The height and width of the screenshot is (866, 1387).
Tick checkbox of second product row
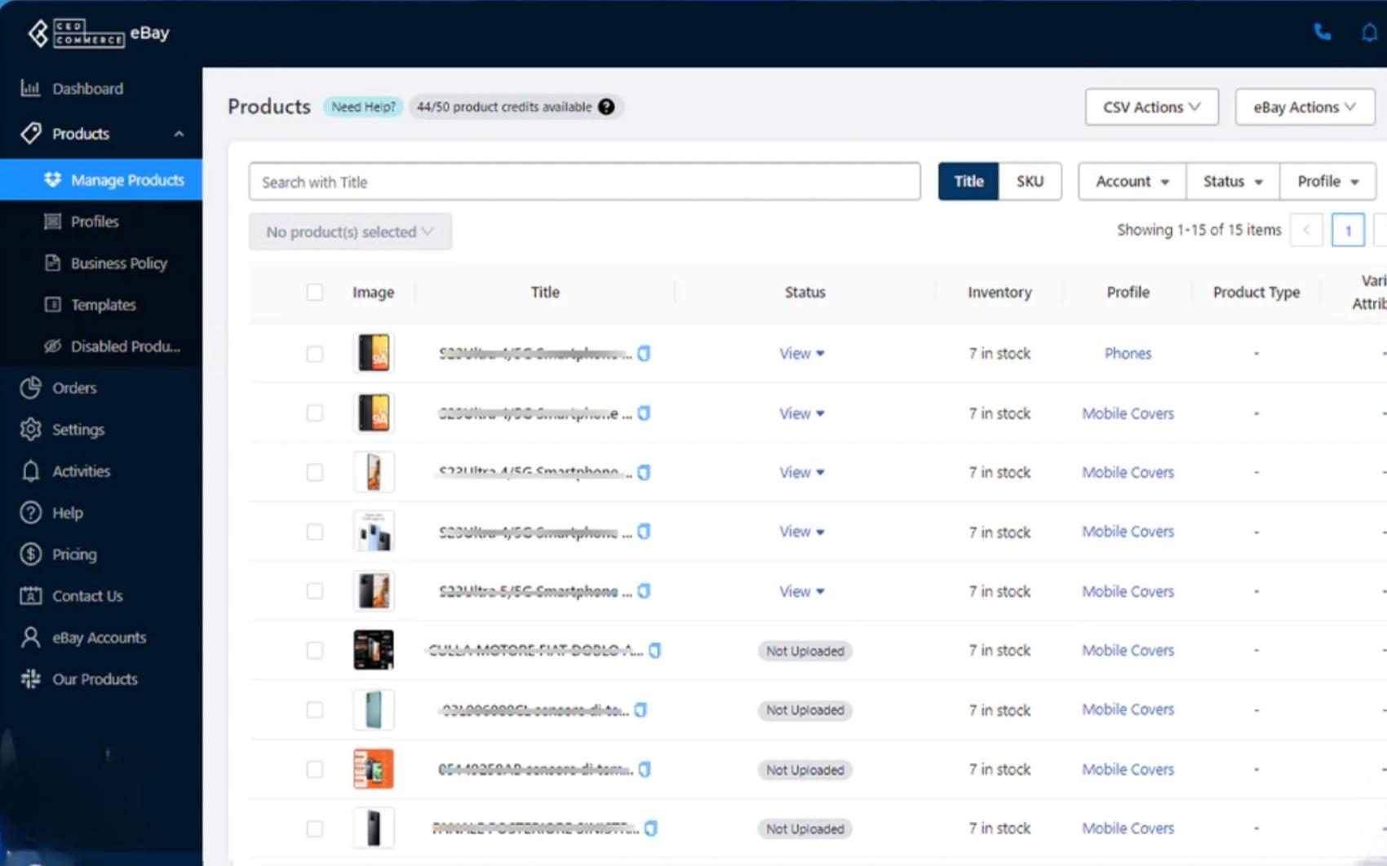click(315, 413)
